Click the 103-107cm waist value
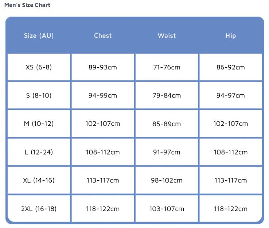 tap(167, 209)
